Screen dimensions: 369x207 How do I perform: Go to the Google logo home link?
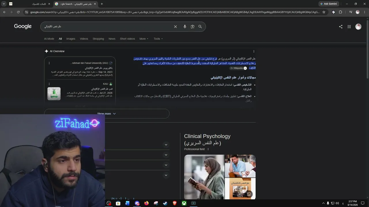(x=23, y=26)
